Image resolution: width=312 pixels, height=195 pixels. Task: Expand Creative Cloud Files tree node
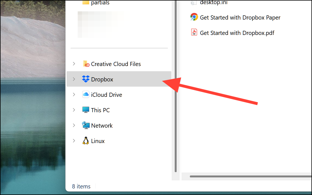pos(74,64)
